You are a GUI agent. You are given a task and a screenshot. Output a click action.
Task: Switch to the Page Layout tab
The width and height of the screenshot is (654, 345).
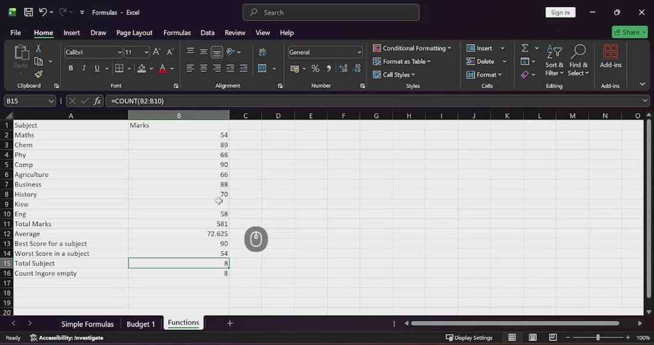(134, 33)
